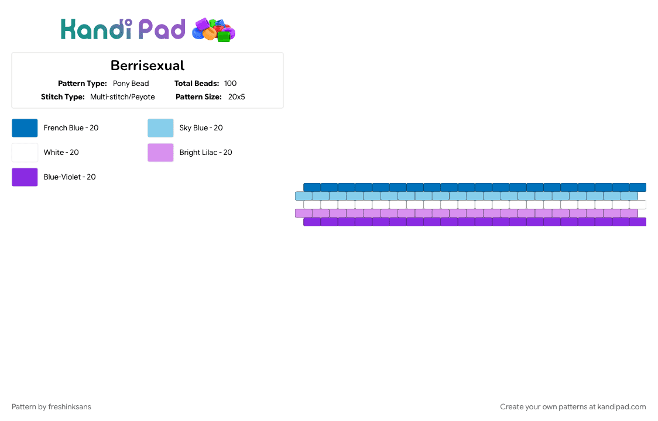Click the colorful beads pile icon
Viewport: 658px width, 421px height.
[x=214, y=30]
